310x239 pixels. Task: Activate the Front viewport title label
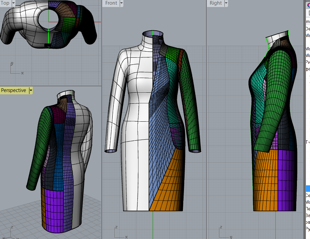[111, 3]
